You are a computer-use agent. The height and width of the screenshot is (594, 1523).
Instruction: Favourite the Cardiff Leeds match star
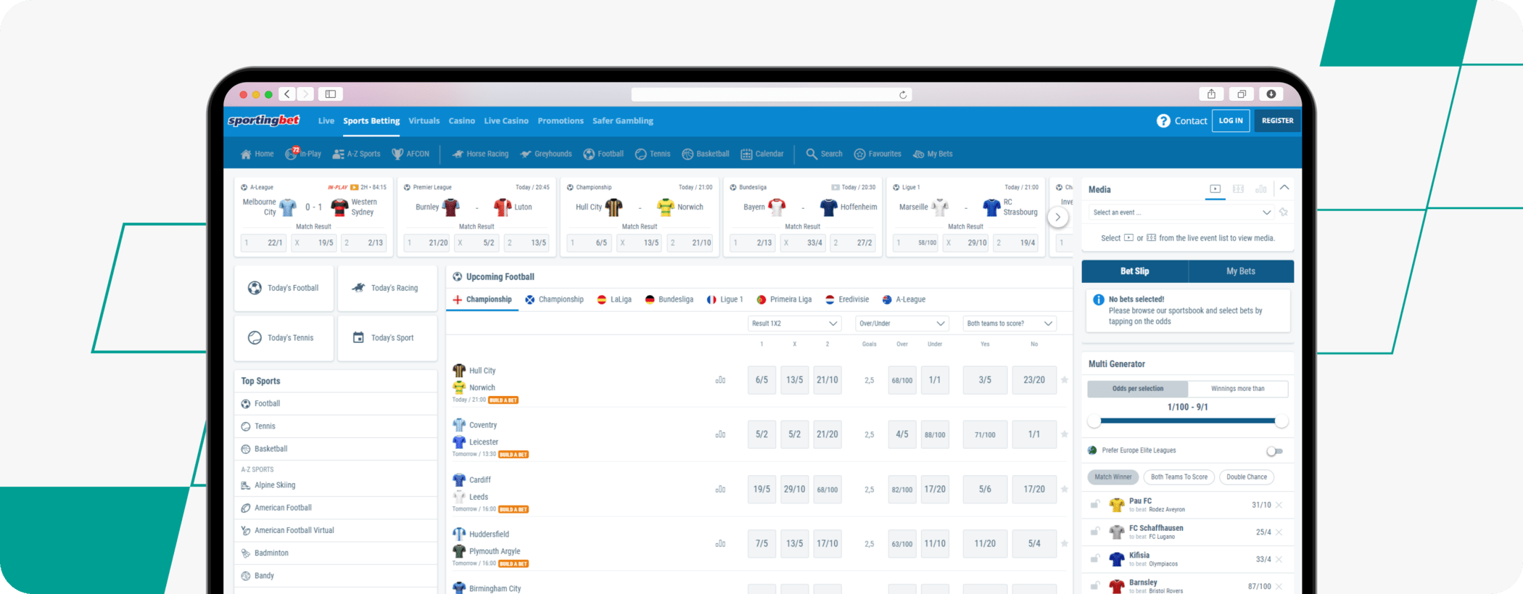1065,489
